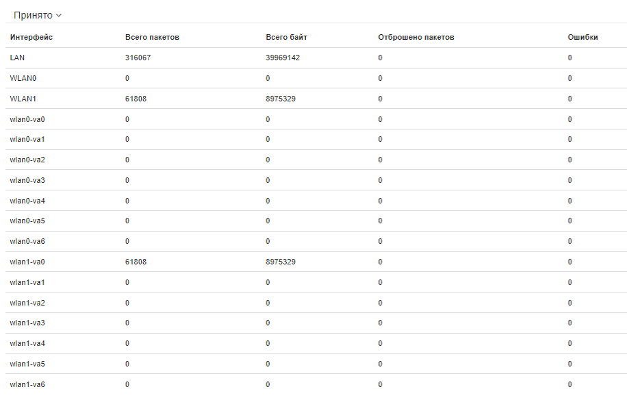Click the wlan0-va3 interface name

[27, 180]
